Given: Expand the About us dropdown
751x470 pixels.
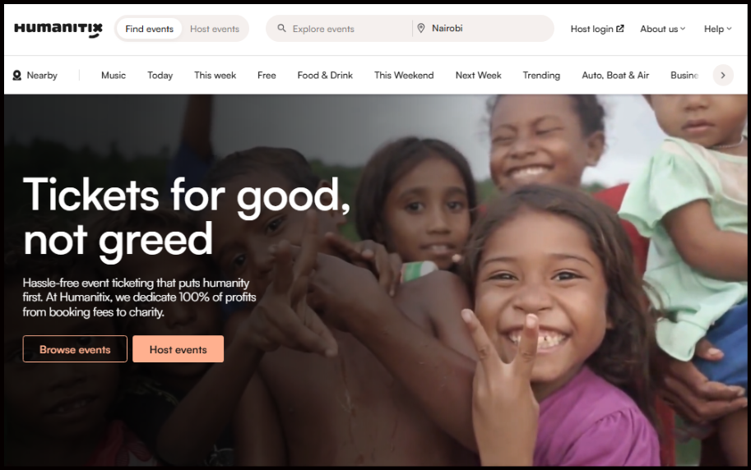Looking at the screenshot, I should coord(662,29).
